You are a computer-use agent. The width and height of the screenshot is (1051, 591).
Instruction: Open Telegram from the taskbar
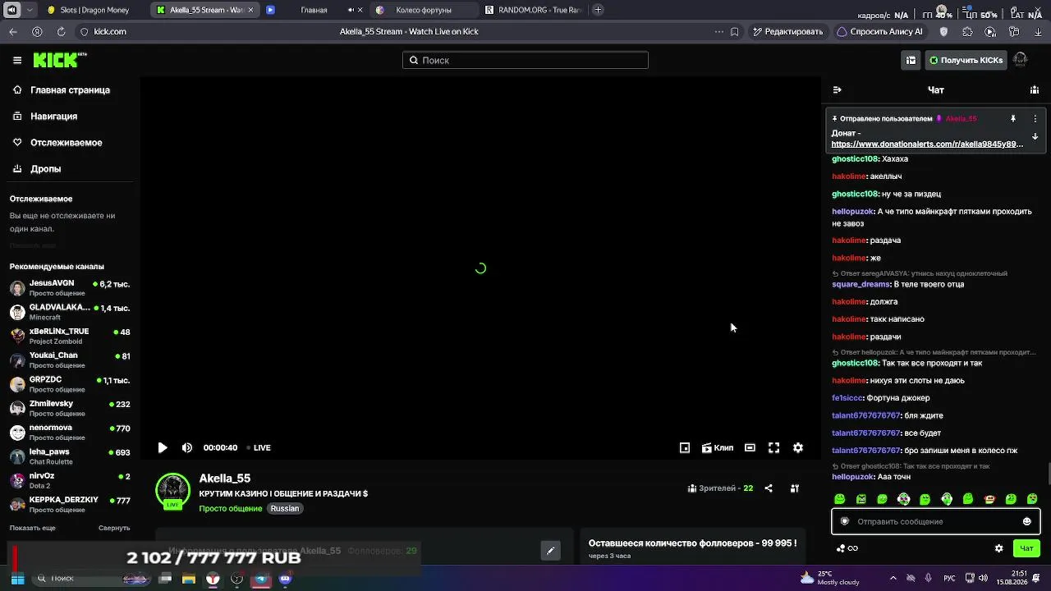tap(261, 579)
